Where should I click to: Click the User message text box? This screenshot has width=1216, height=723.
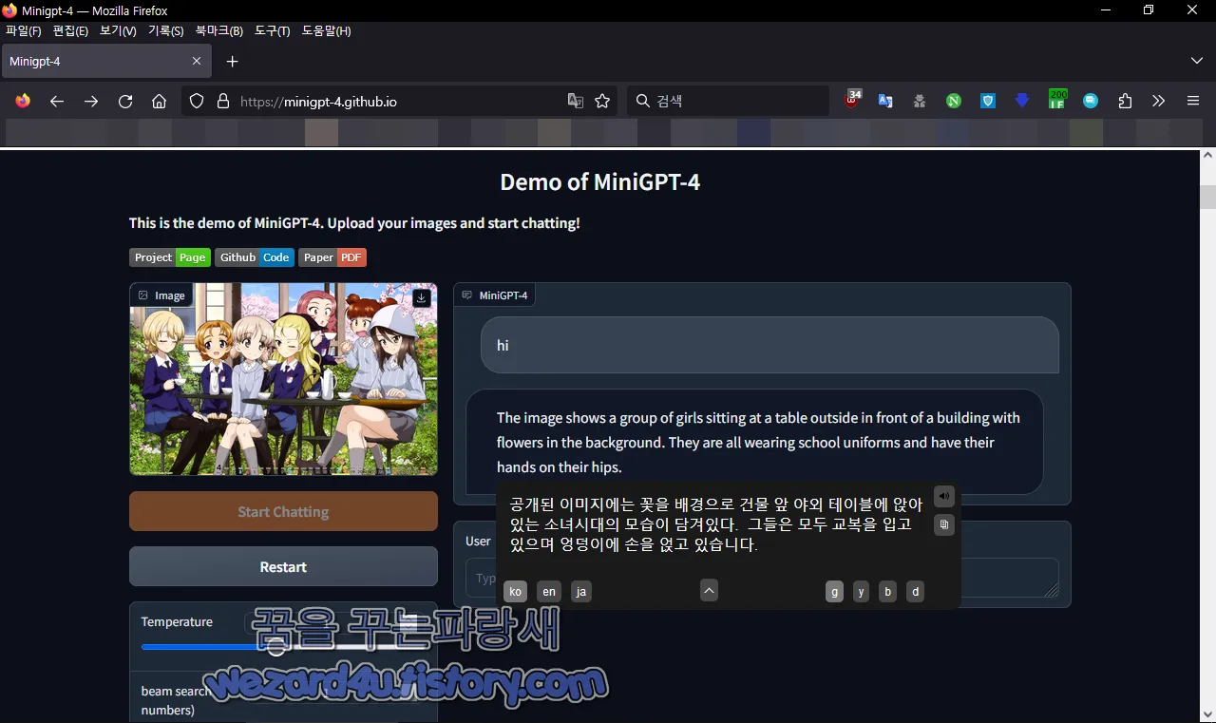(x=762, y=578)
